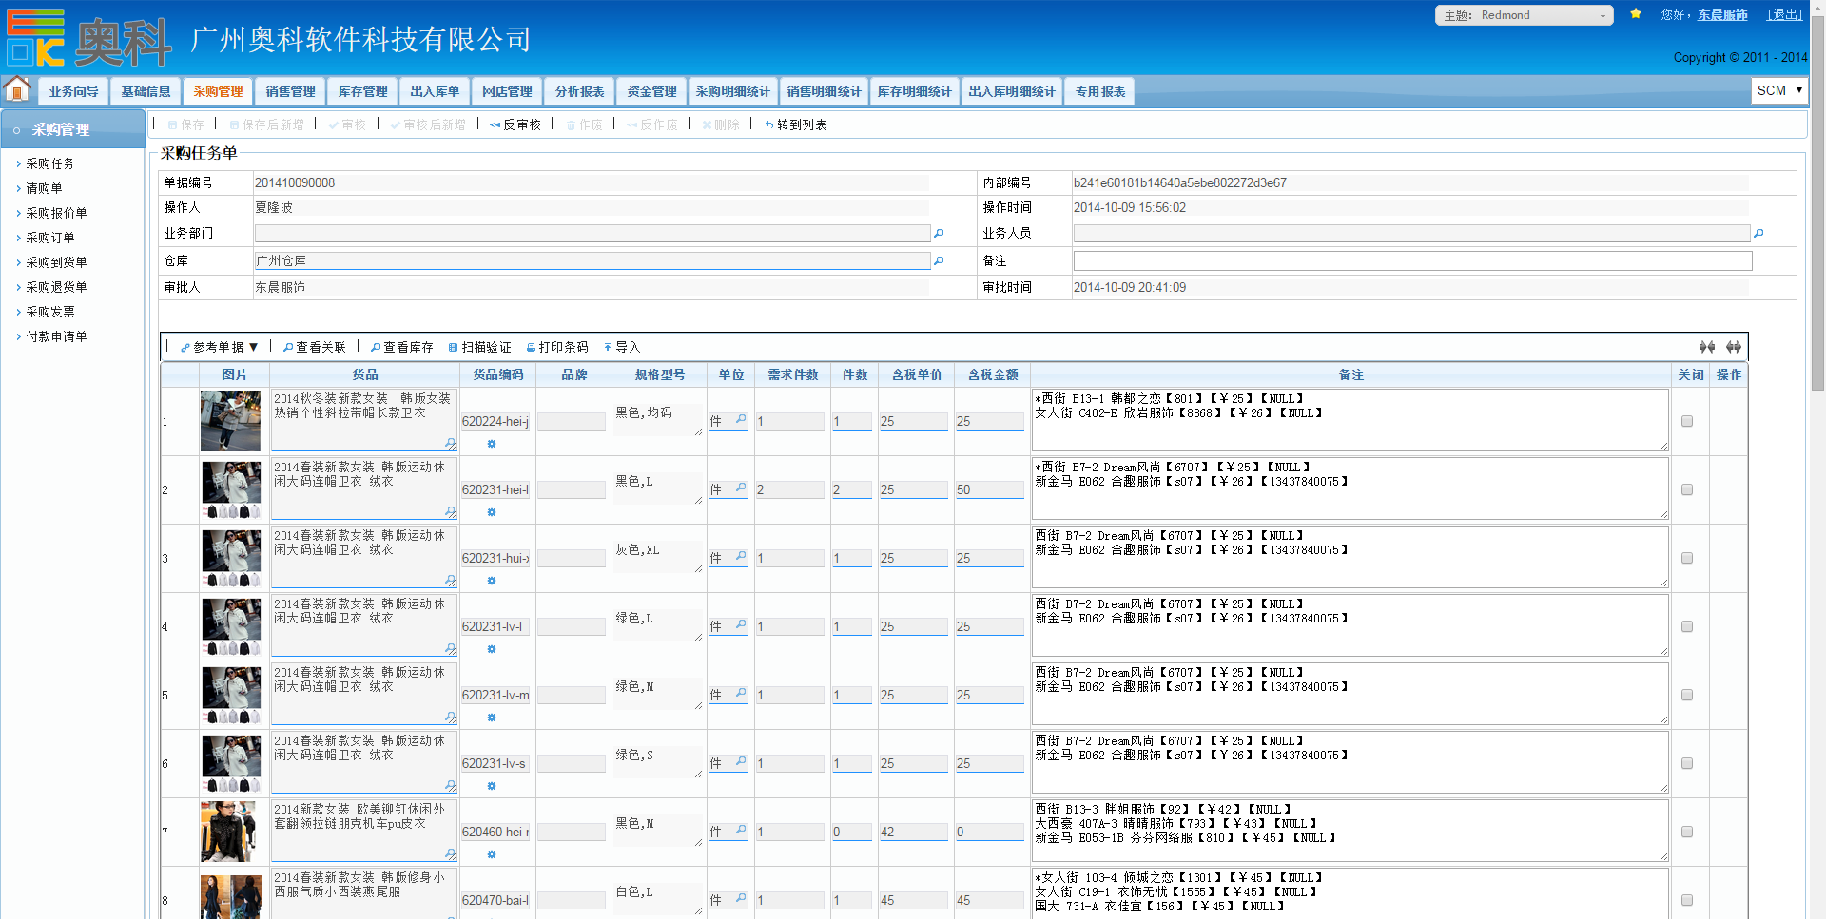
Task: Click the 反审核 toolbar button
Action: tap(515, 124)
